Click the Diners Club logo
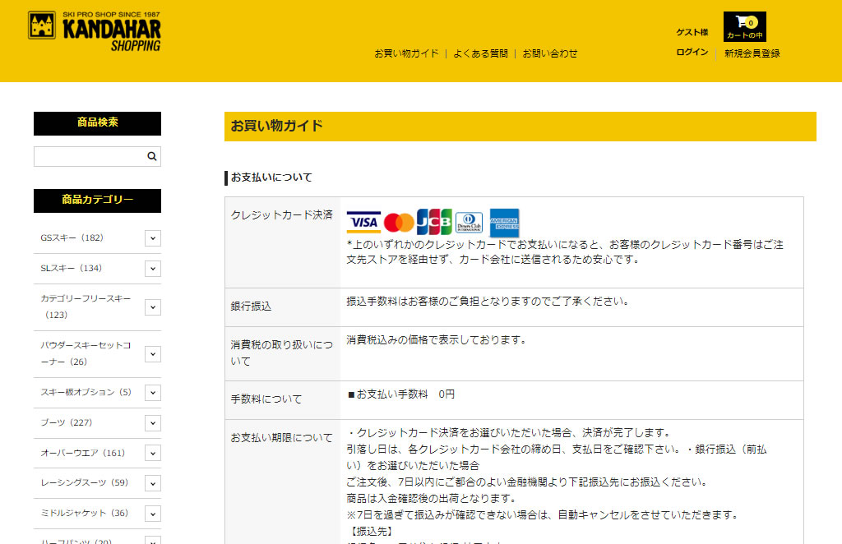Image resolution: width=842 pixels, height=544 pixels. coord(469,223)
